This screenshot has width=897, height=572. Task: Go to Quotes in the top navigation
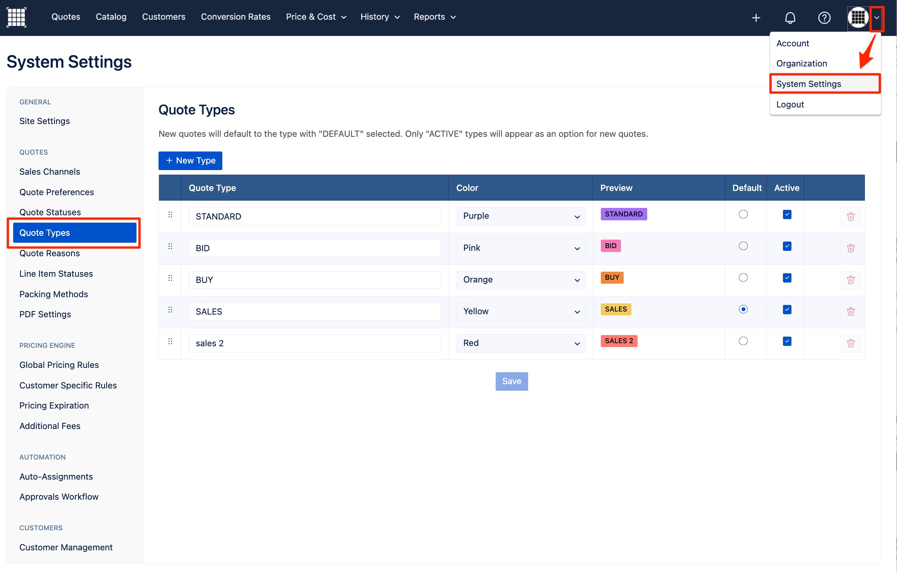[x=66, y=17]
